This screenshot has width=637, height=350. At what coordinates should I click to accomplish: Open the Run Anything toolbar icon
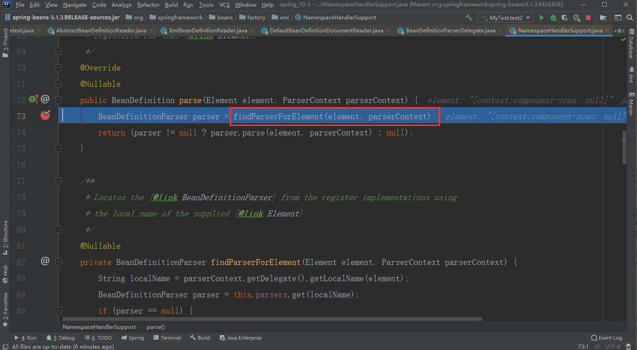618,18
